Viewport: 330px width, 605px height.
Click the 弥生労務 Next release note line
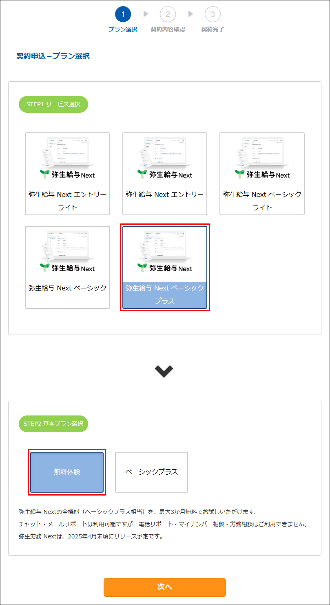point(91,536)
